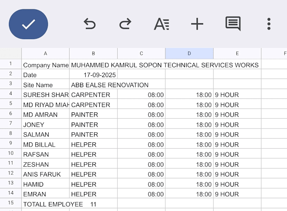Screen dimensions: 287x211
Task: Undo the last action
Action: [x=89, y=24]
